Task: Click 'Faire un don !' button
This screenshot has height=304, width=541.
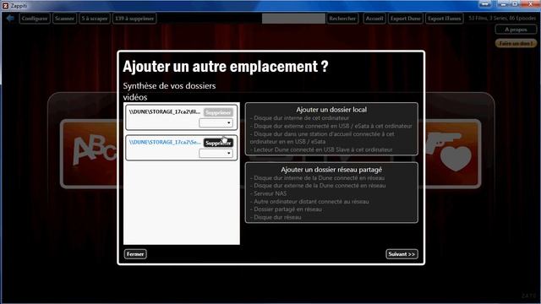Action: coord(516,43)
